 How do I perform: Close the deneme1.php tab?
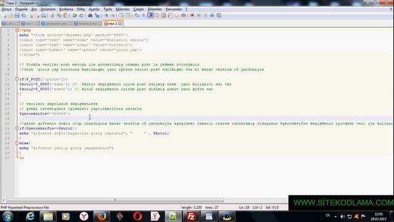(x=100, y=23)
